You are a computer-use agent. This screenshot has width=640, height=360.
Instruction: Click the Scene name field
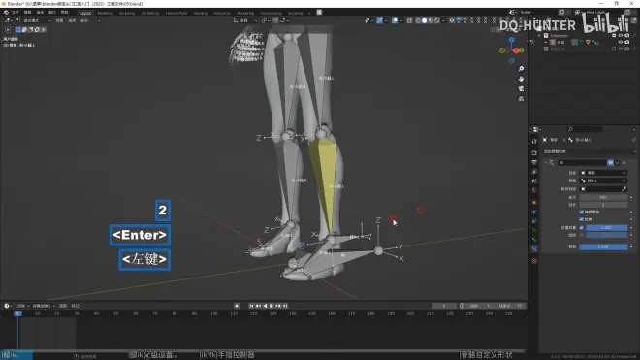click(x=538, y=13)
